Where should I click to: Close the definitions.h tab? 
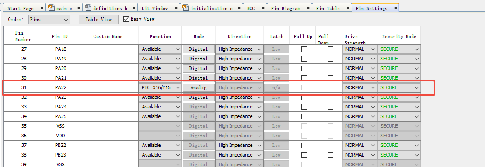pyautogui.click(x=133, y=8)
